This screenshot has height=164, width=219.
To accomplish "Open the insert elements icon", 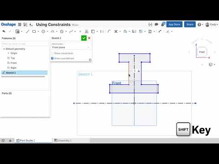I will pyautogui.click(x=31, y=25).
